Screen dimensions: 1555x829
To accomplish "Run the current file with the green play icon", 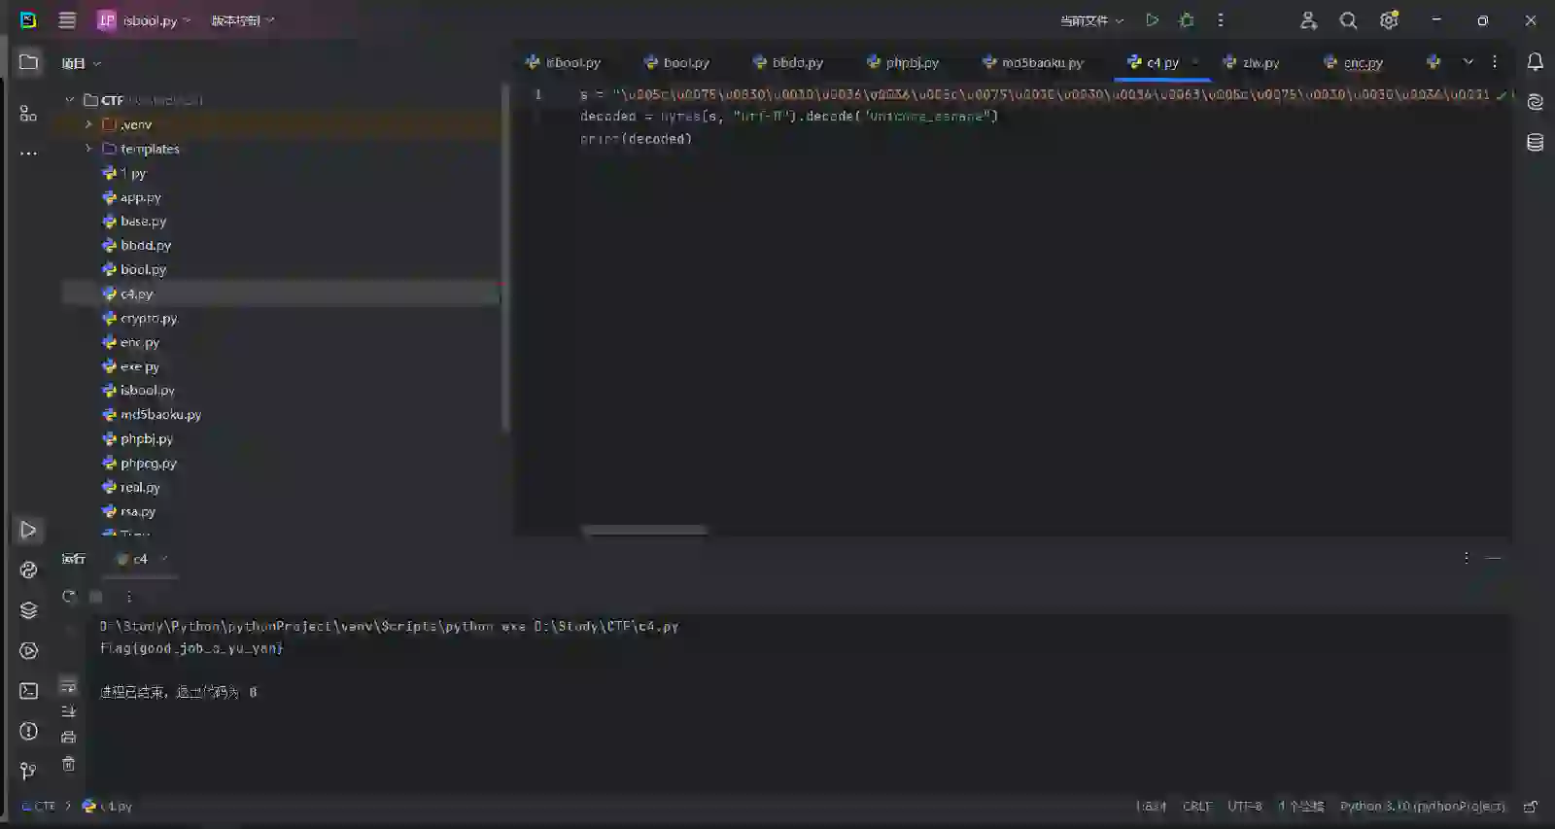I will coord(1152,20).
